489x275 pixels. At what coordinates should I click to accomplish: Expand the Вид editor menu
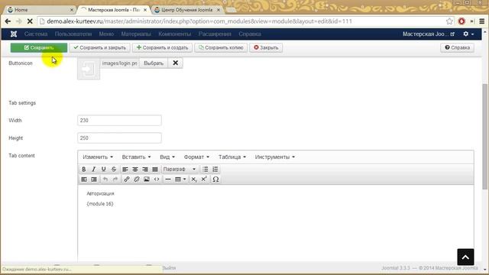coord(167,157)
